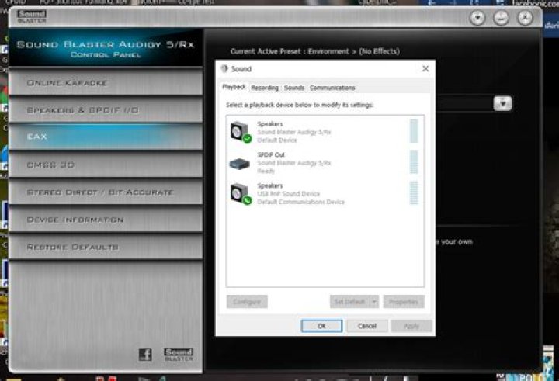
Task: Click the level meter beside default Speakers
Action: tap(414, 131)
